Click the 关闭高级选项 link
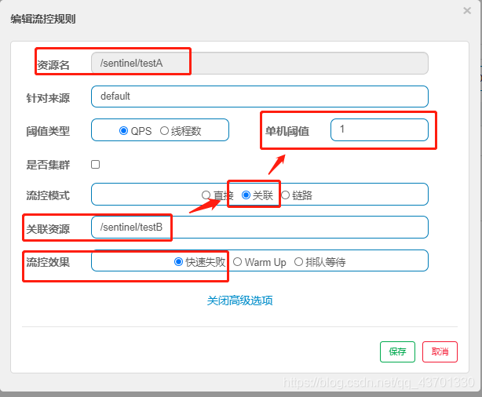 click(239, 300)
